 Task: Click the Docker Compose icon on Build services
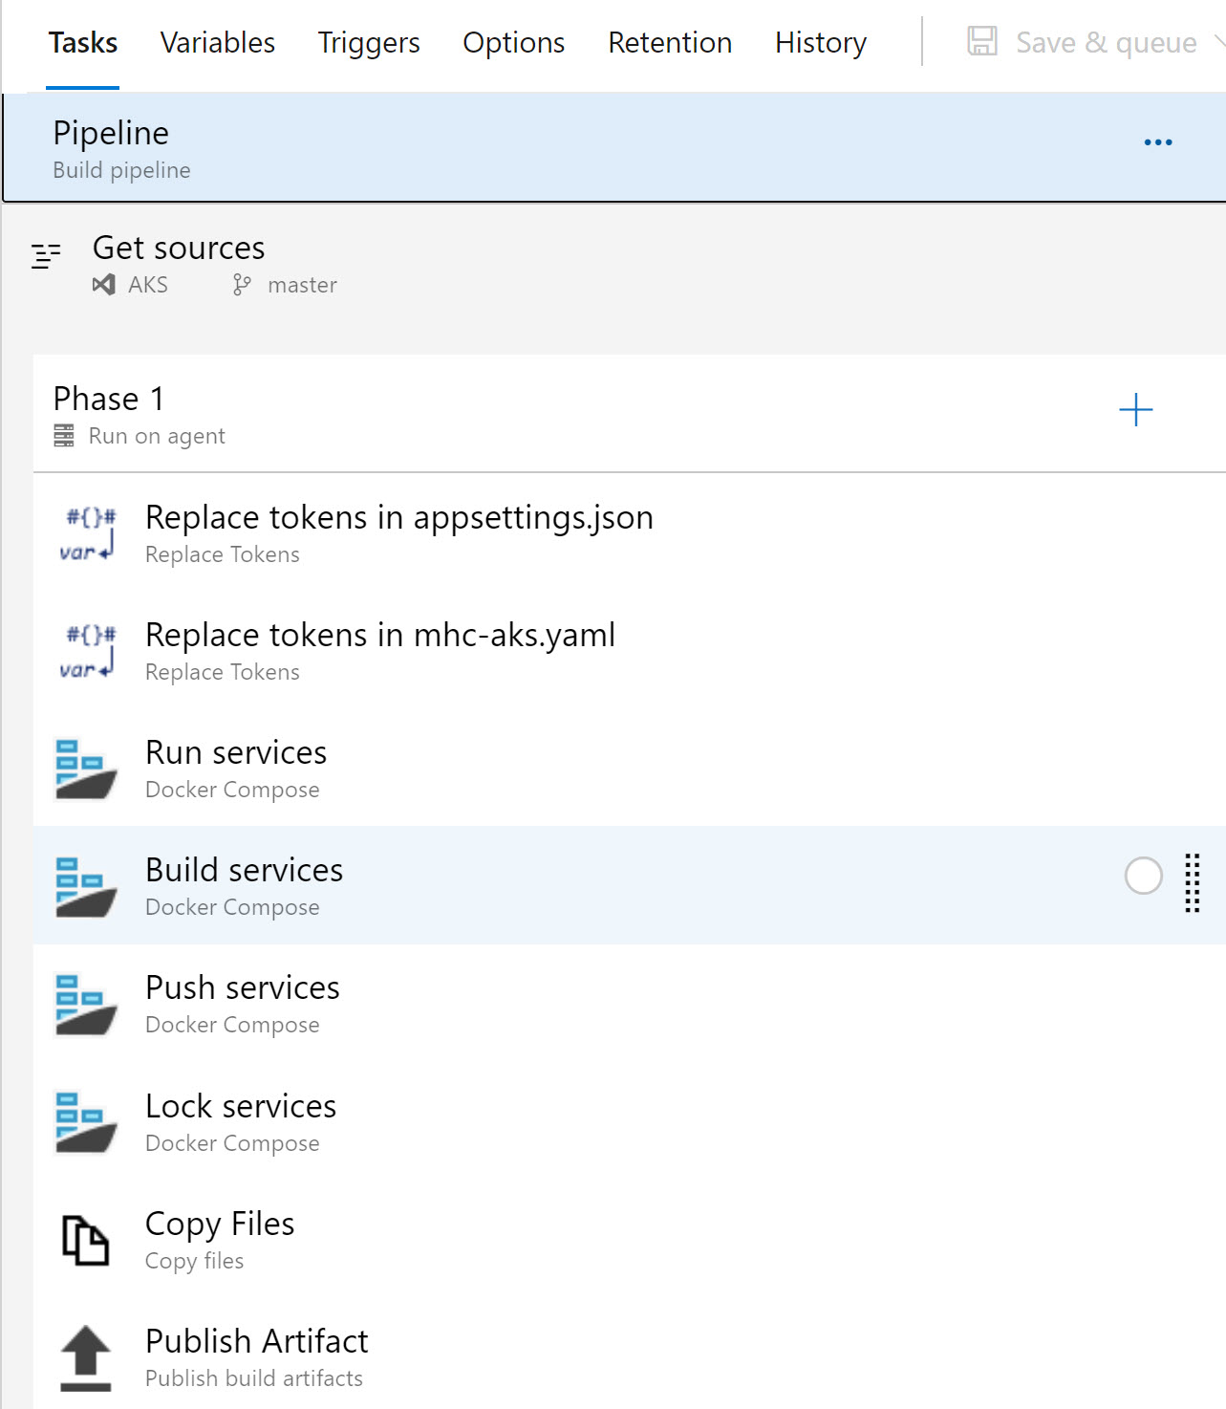coord(85,885)
